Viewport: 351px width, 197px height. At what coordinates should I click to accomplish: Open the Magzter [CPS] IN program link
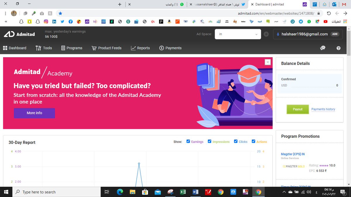pyautogui.click(x=293, y=154)
